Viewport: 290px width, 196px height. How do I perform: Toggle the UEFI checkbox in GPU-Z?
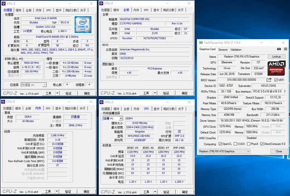(276, 80)
